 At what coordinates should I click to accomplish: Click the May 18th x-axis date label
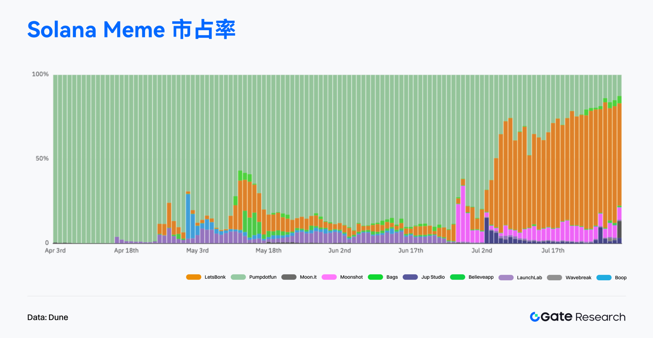[268, 250]
